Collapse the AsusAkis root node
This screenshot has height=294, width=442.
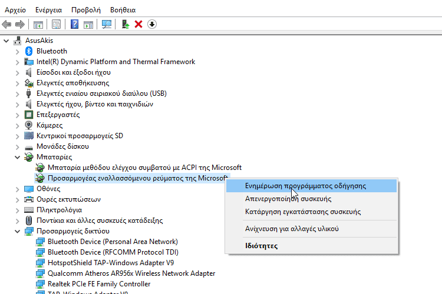pyautogui.click(x=6, y=41)
